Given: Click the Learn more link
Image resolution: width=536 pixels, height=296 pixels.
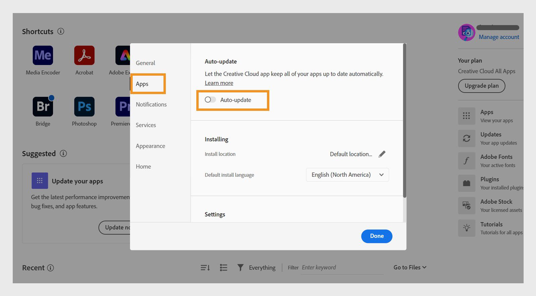Looking at the screenshot, I should pyautogui.click(x=219, y=83).
